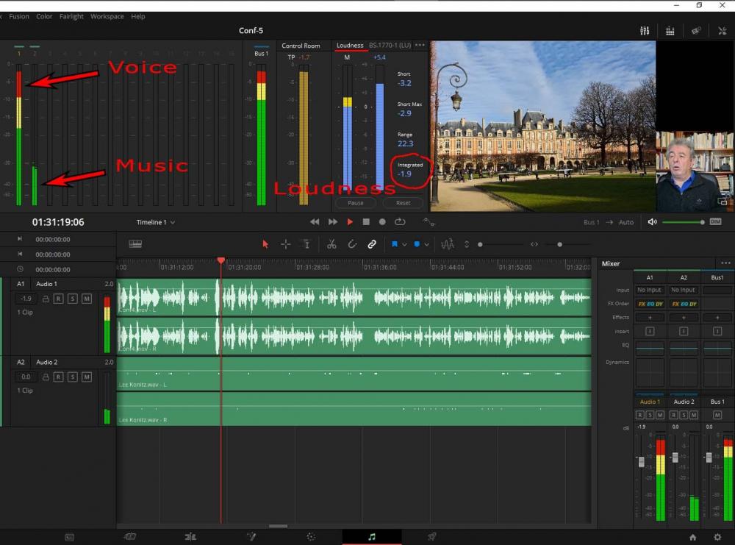The width and height of the screenshot is (735, 545).
Task: Expand the blue flag color dropdown arrow
Action: click(x=404, y=244)
